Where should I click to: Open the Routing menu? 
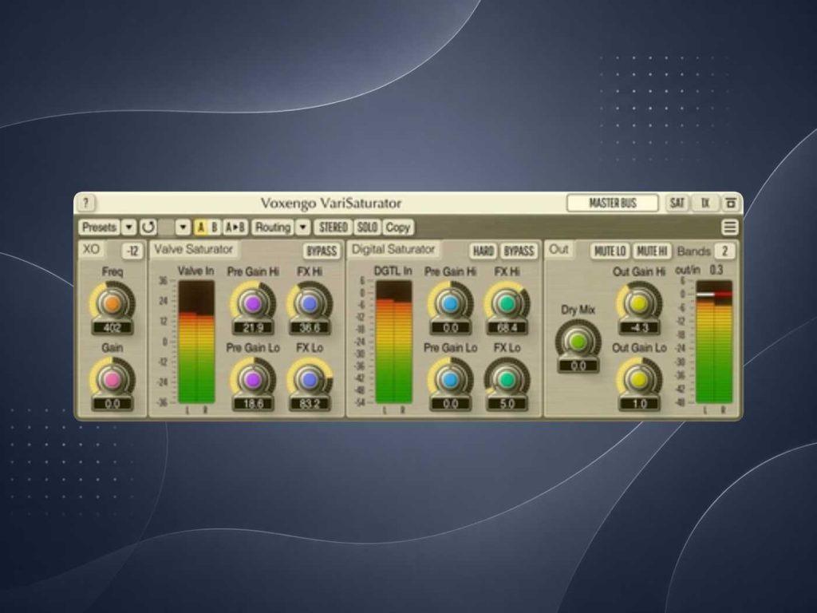tap(273, 227)
